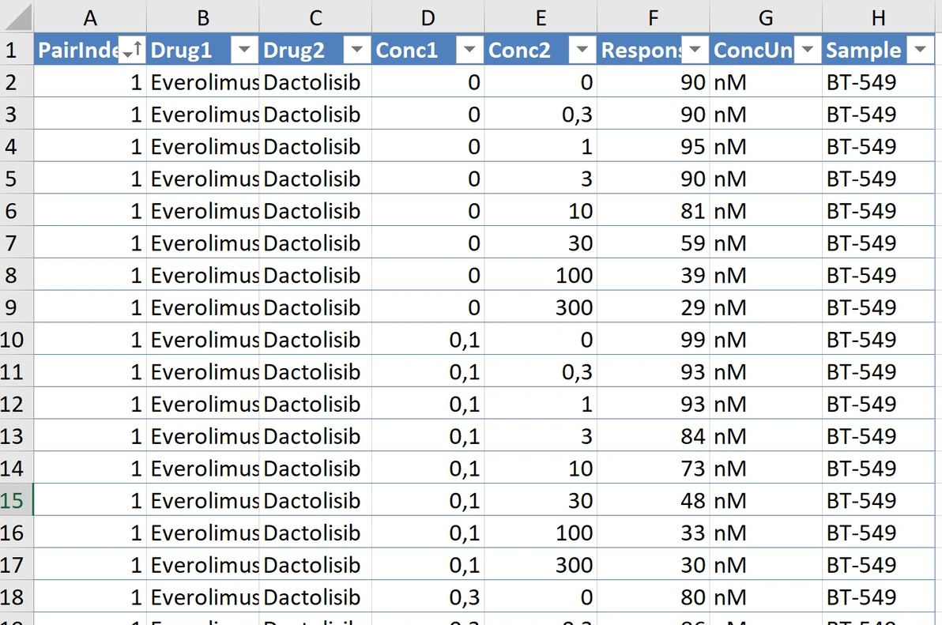Screen dimensions: 942x625
Task: Click cell H10 containing BT-549
Action: click(x=878, y=340)
